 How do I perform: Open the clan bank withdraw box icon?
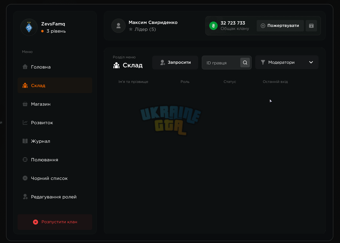click(311, 26)
